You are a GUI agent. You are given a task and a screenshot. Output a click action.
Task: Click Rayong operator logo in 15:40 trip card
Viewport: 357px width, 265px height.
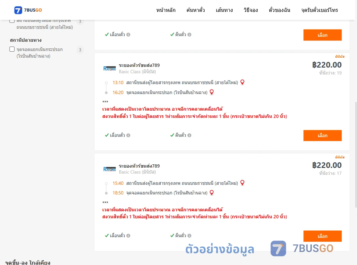coord(109,169)
